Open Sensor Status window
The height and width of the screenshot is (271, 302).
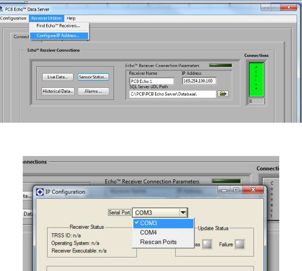[x=93, y=77]
